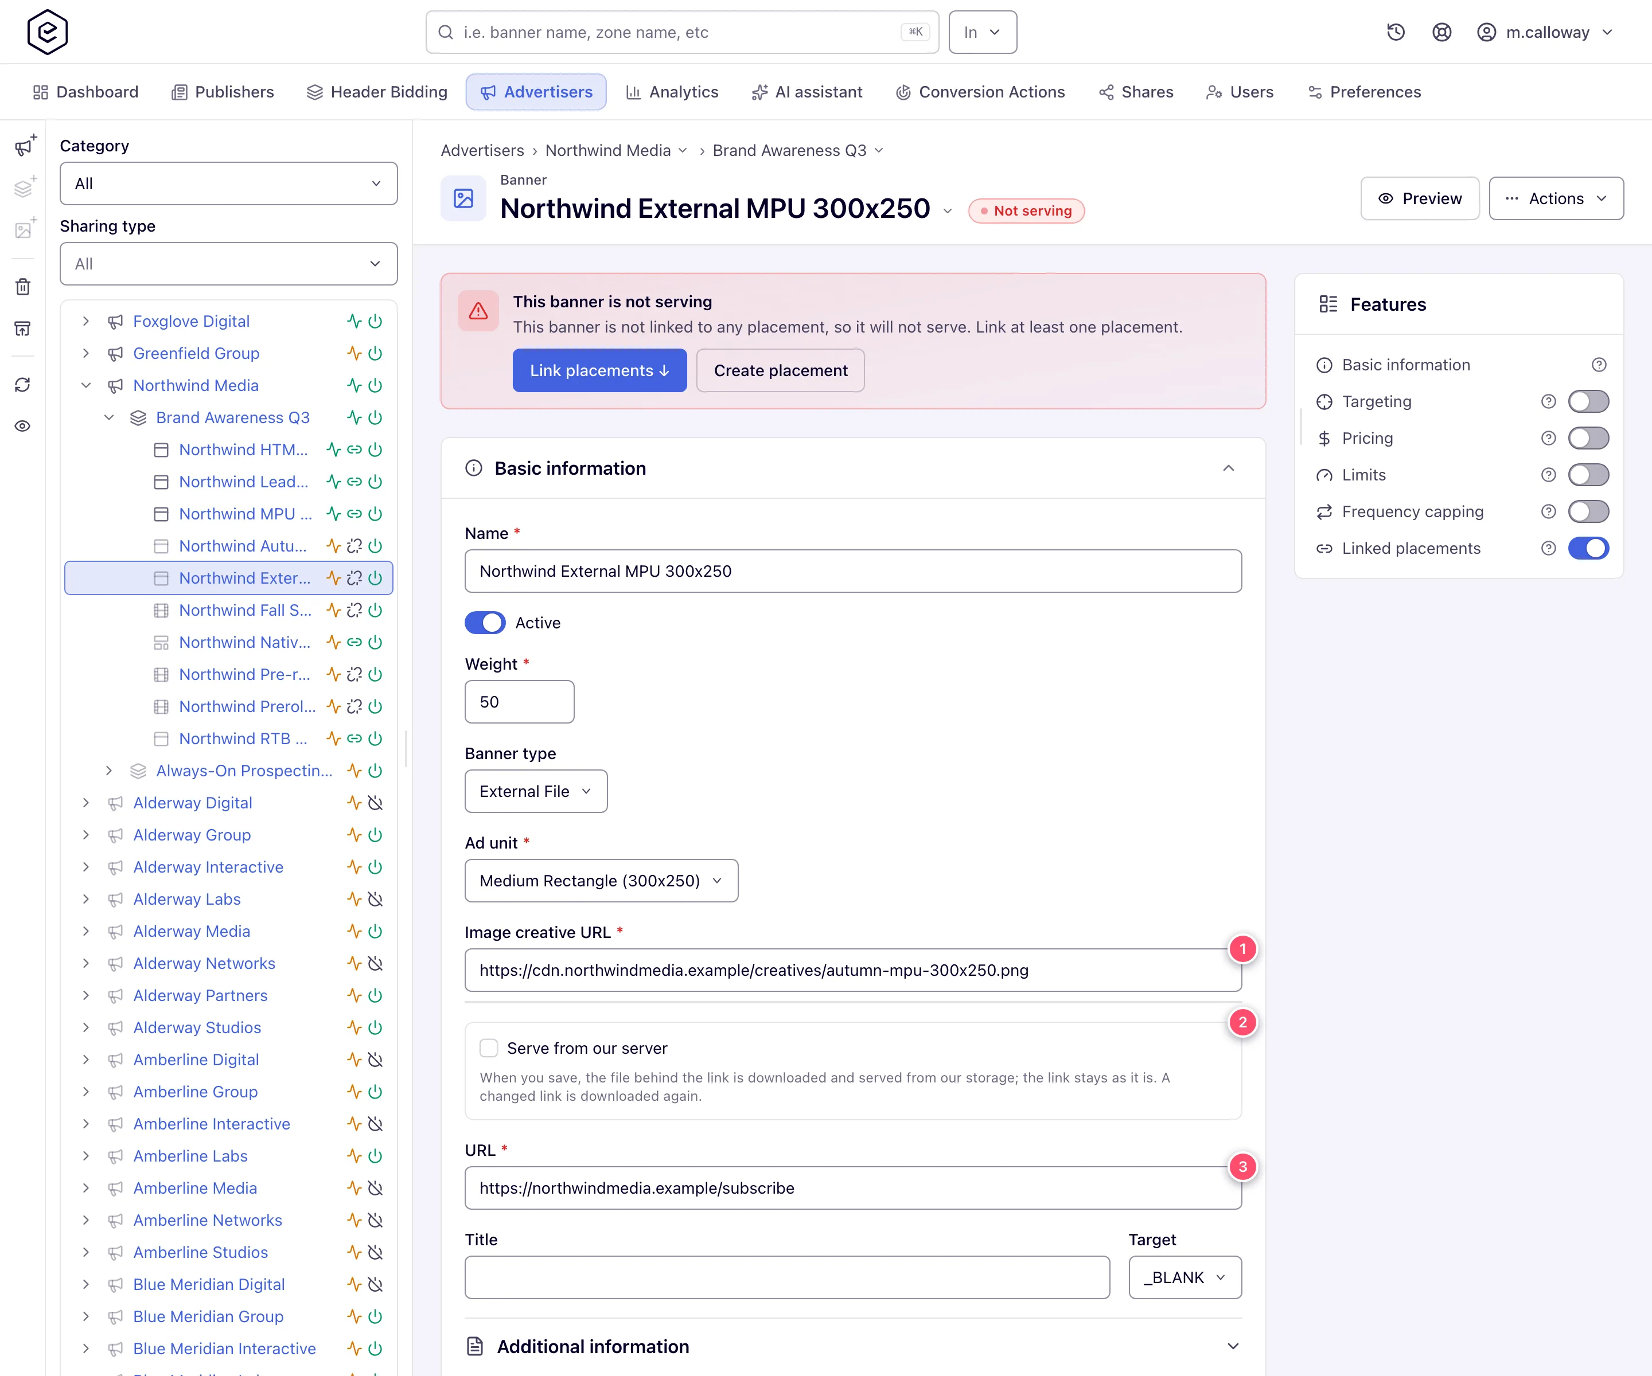Click the Weight input field
This screenshot has height=1376, width=1652.
pyautogui.click(x=519, y=701)
